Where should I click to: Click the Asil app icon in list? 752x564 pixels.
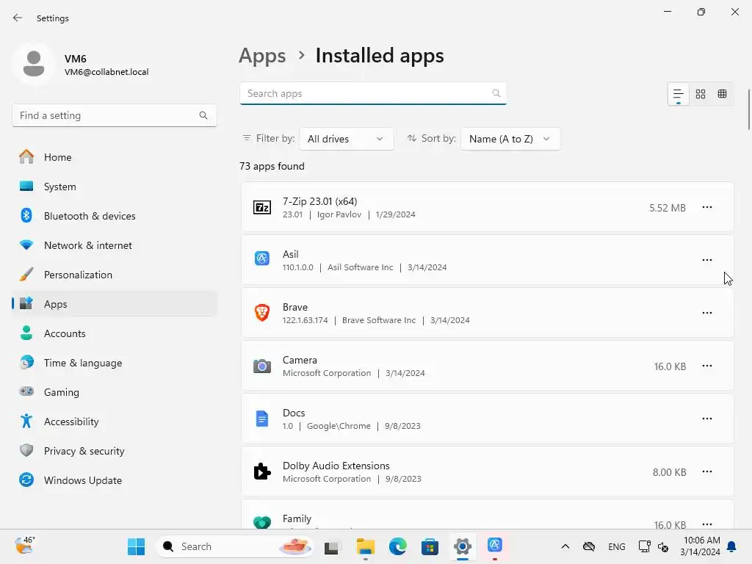262,258
